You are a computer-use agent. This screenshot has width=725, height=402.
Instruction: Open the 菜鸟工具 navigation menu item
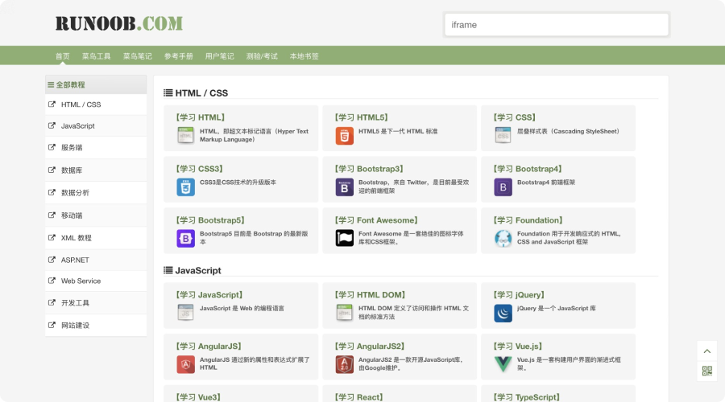click(x=97, y=56)
